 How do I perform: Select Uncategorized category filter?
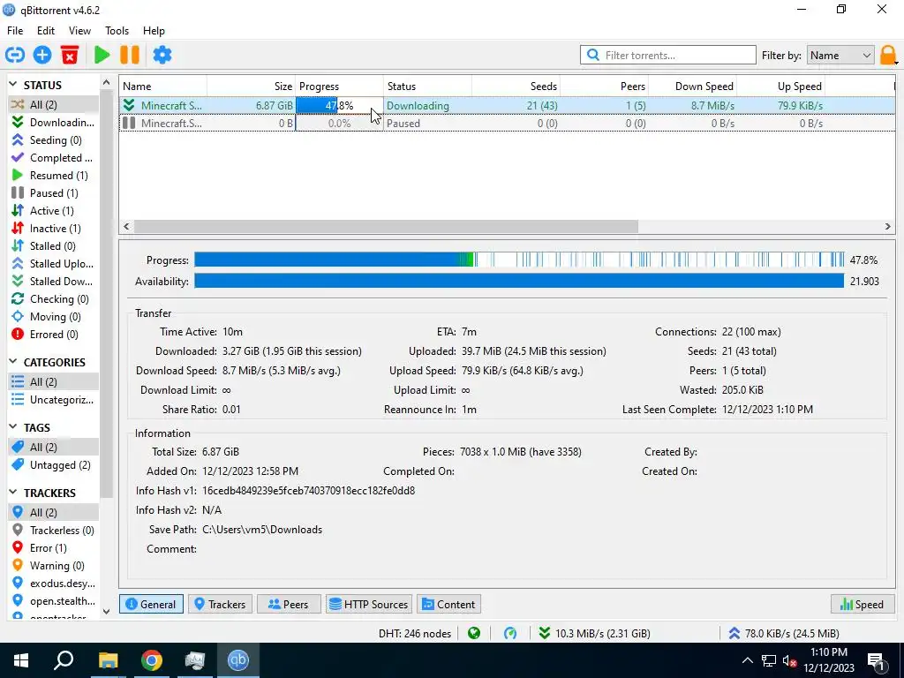coord(53,400)
